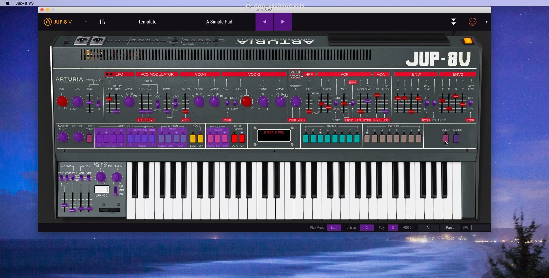549x278 pixels.
Task: Select arpeggio RND mode button
Action: tap(152, 138)
